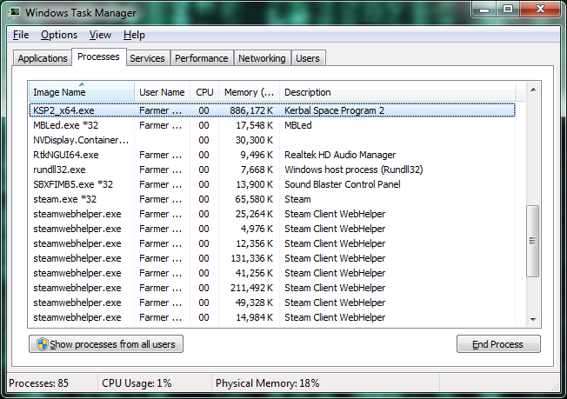Sort by the Image Name column header
The image size is (567, 399).
[82, 92]
